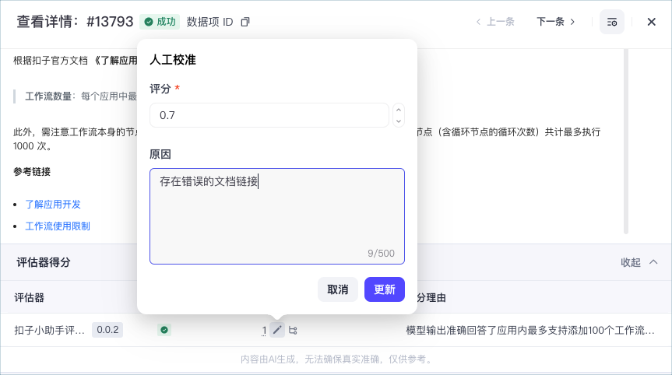The height and width of the screenshot is (375, 672).
Task: Open the trace icon next to edit
Action: (293, 330)
